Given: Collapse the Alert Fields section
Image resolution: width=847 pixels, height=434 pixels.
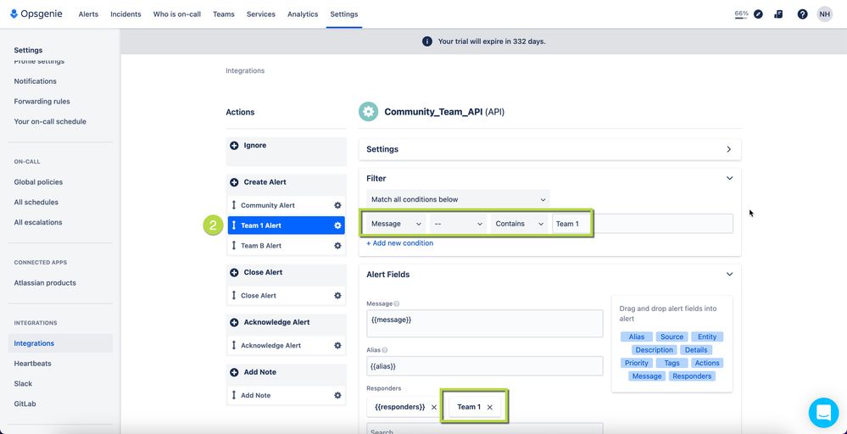Looking at the screenshot, I should [x=729, y=275].
